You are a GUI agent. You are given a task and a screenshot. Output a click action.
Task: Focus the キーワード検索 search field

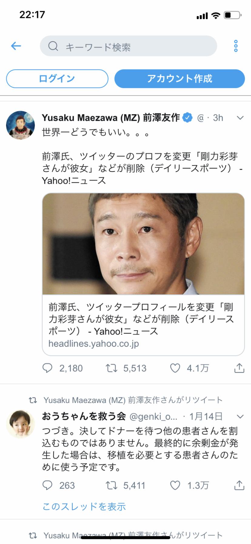(129, 46)
